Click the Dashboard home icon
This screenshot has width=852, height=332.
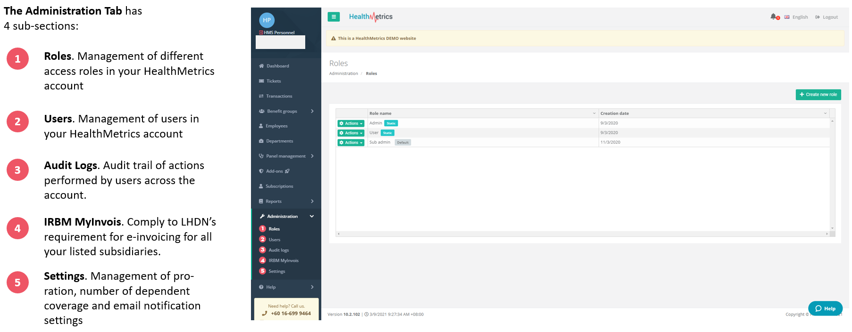tap(261, 66)
